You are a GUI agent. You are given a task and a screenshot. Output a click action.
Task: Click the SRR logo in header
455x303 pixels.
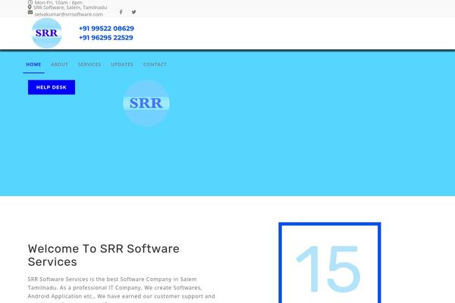pyautogui.click(x=46, y=33)
